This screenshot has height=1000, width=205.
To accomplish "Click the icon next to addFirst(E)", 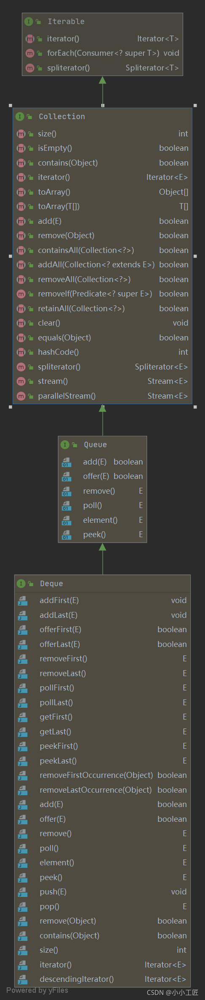I will click(x=23, y=601).
